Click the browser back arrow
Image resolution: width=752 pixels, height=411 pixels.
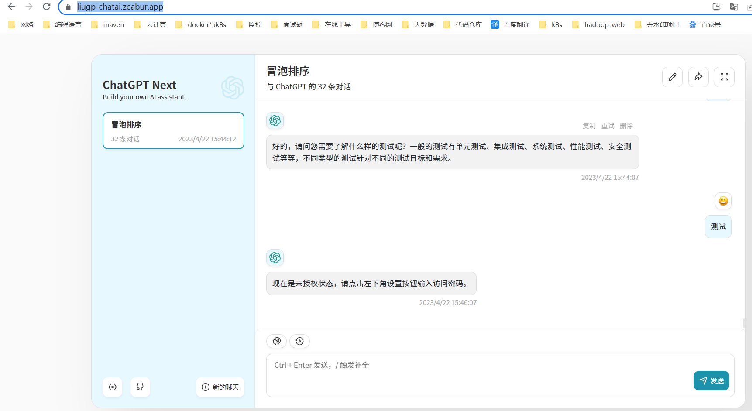coord(12,7)
